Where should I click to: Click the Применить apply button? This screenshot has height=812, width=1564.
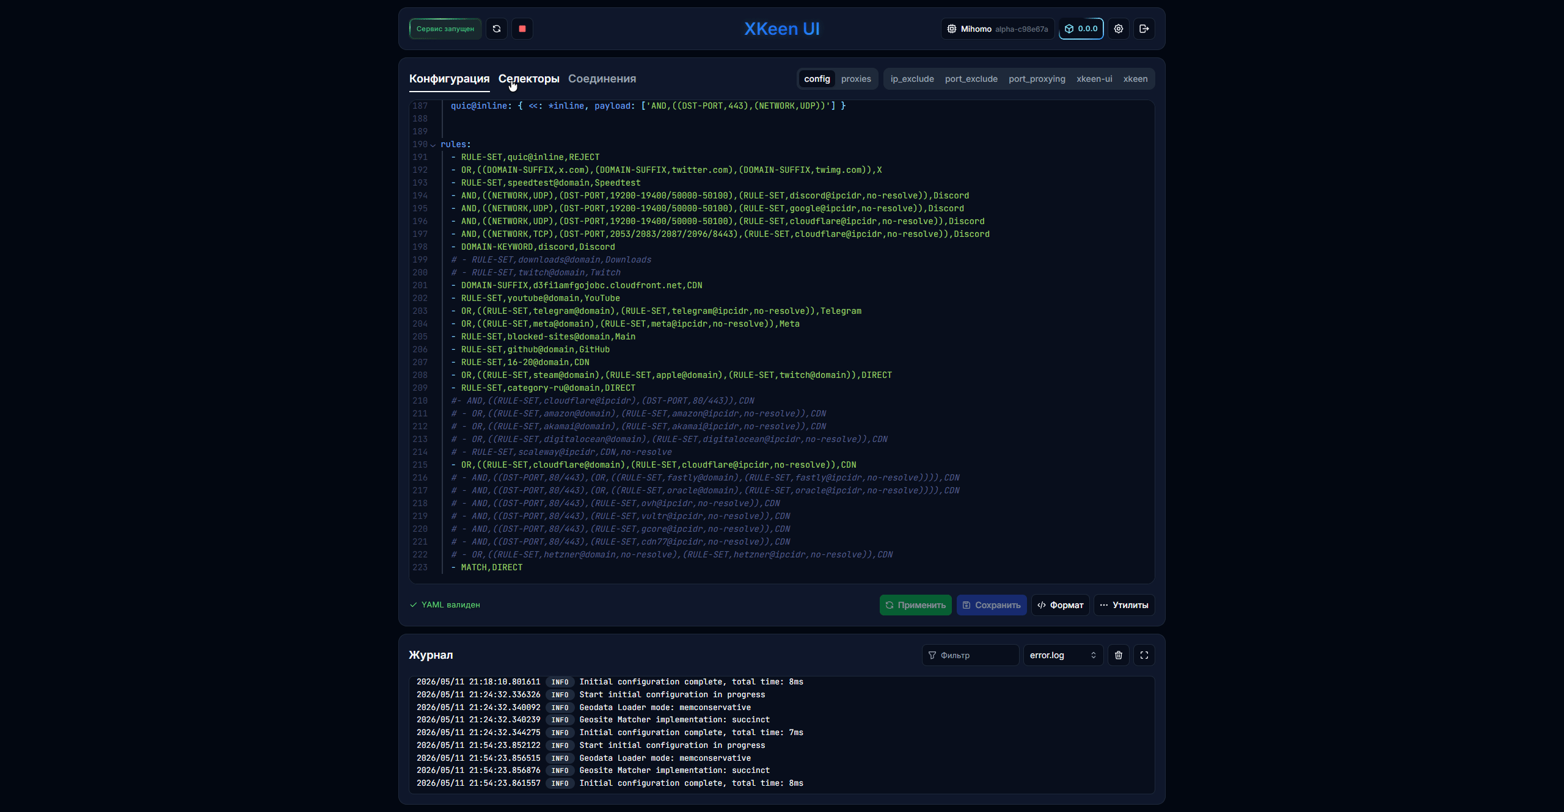tap(916, 605)
